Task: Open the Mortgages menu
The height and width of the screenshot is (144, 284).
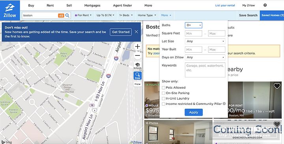Action: [92, 6]
